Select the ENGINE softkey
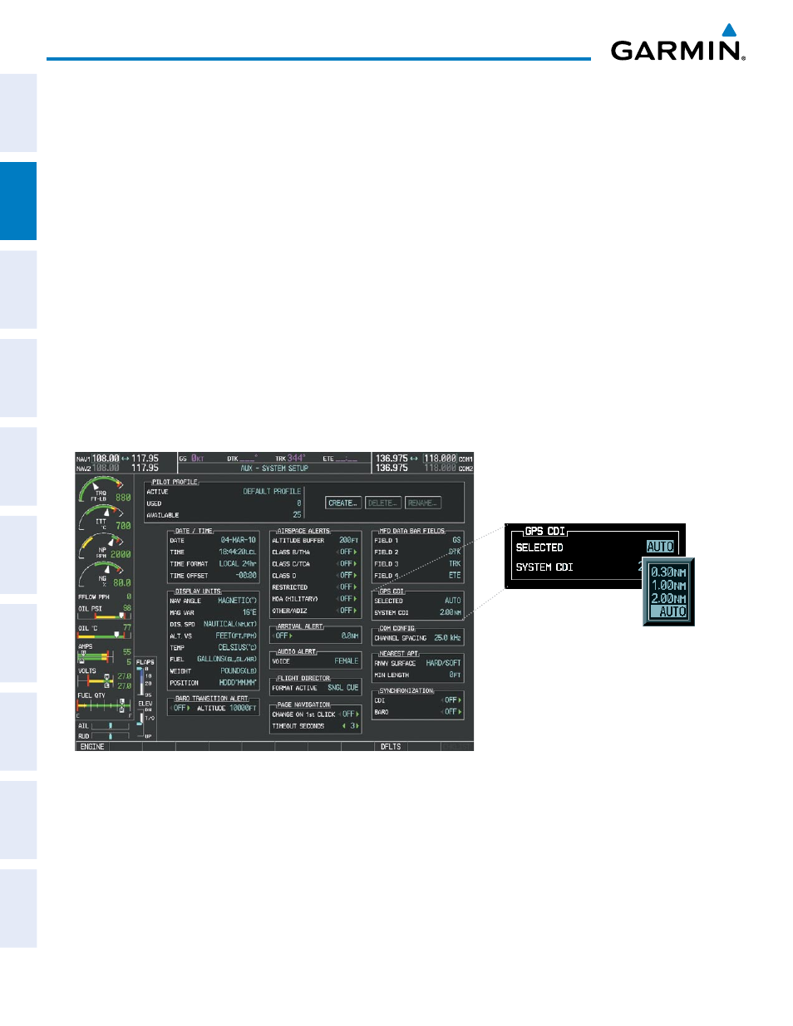The height and width of the screenshot is (1026, 793). (92, 747)
